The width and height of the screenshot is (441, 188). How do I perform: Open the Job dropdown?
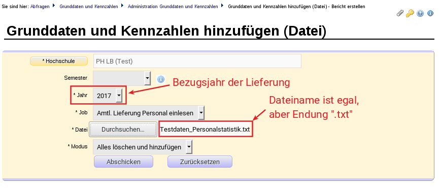149,113
